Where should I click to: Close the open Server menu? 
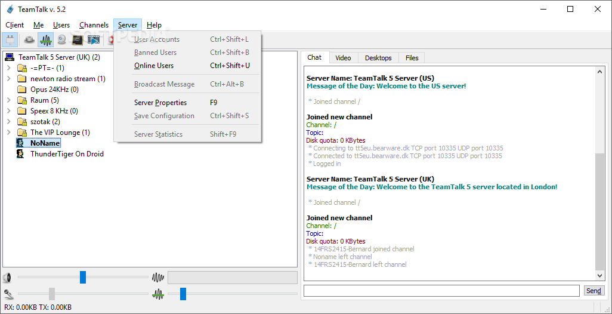point(128,25)
